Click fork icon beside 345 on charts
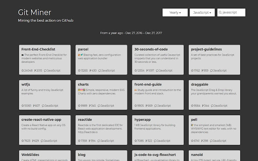 (x=90, y=105)
